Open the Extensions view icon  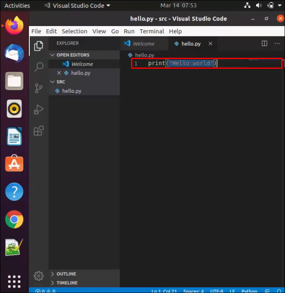[39, 131]
